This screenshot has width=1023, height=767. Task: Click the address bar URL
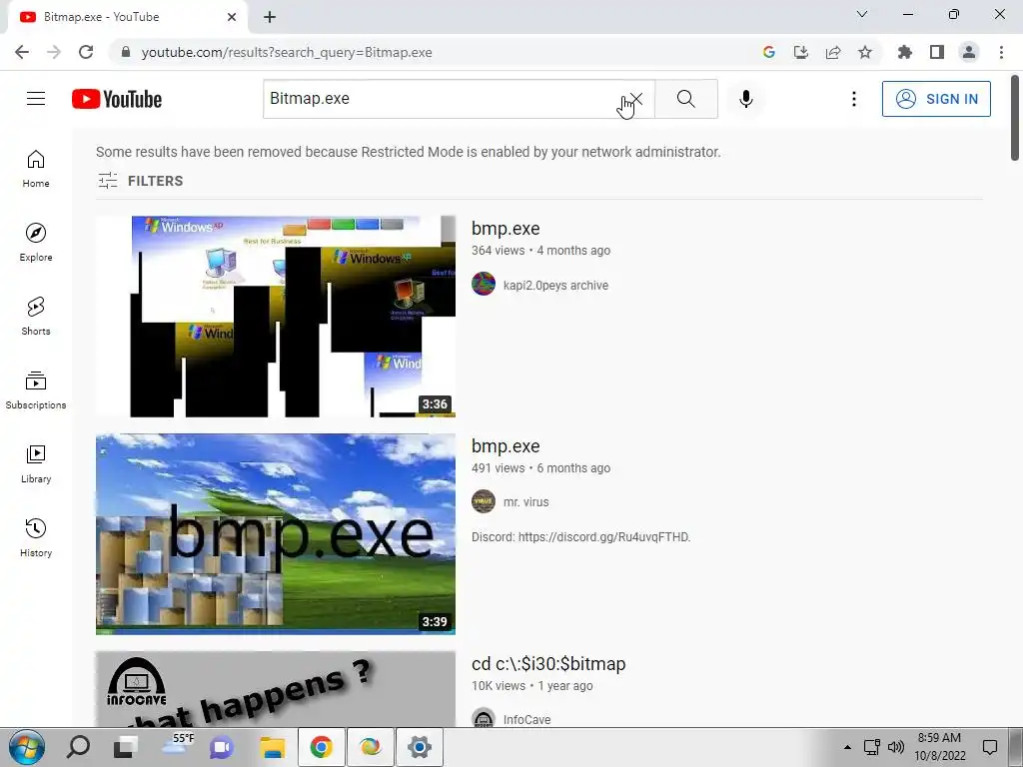(x=287, y=52)
